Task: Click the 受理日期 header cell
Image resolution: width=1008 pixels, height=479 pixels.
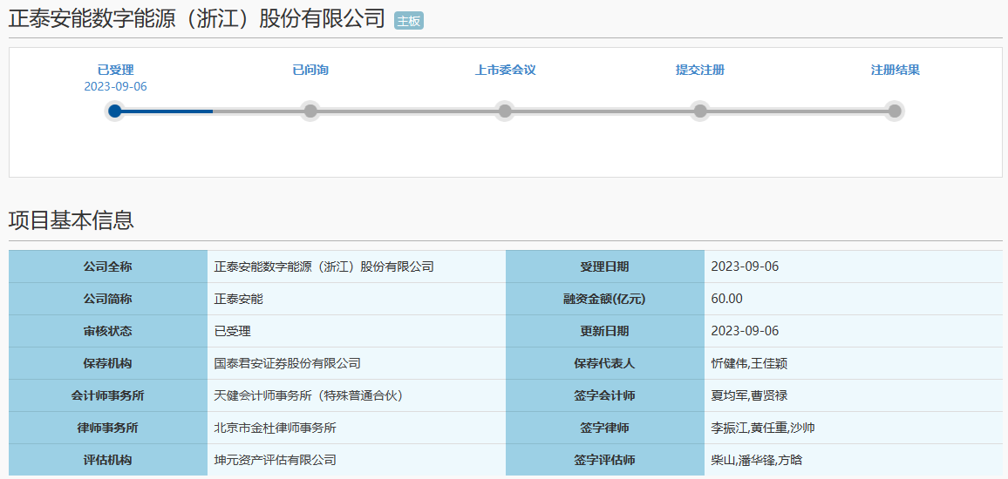Action: coord(605,266)
